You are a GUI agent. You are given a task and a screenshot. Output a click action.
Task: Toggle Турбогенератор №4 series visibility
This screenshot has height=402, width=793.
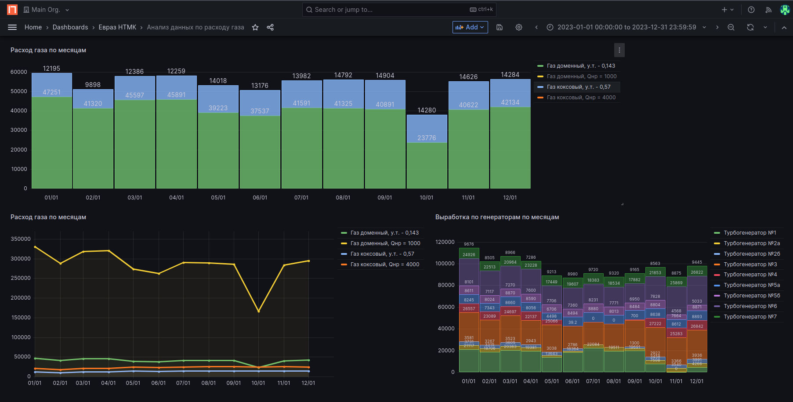pos(750,275)
